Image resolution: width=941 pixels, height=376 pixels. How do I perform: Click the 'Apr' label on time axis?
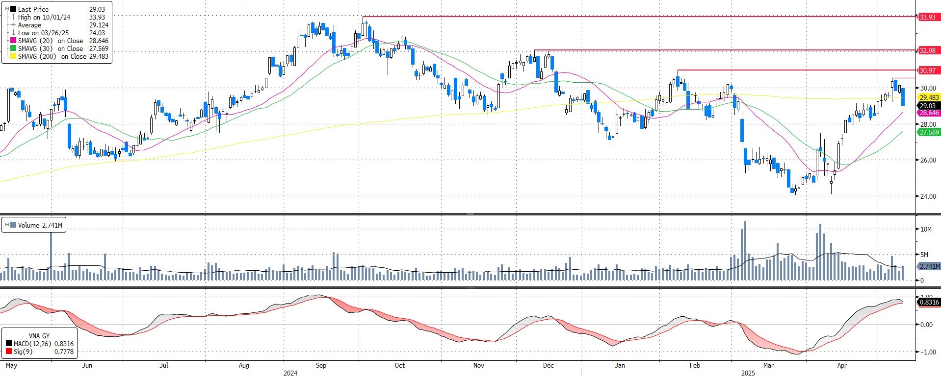pyautogui.click(x=842, y=365)
